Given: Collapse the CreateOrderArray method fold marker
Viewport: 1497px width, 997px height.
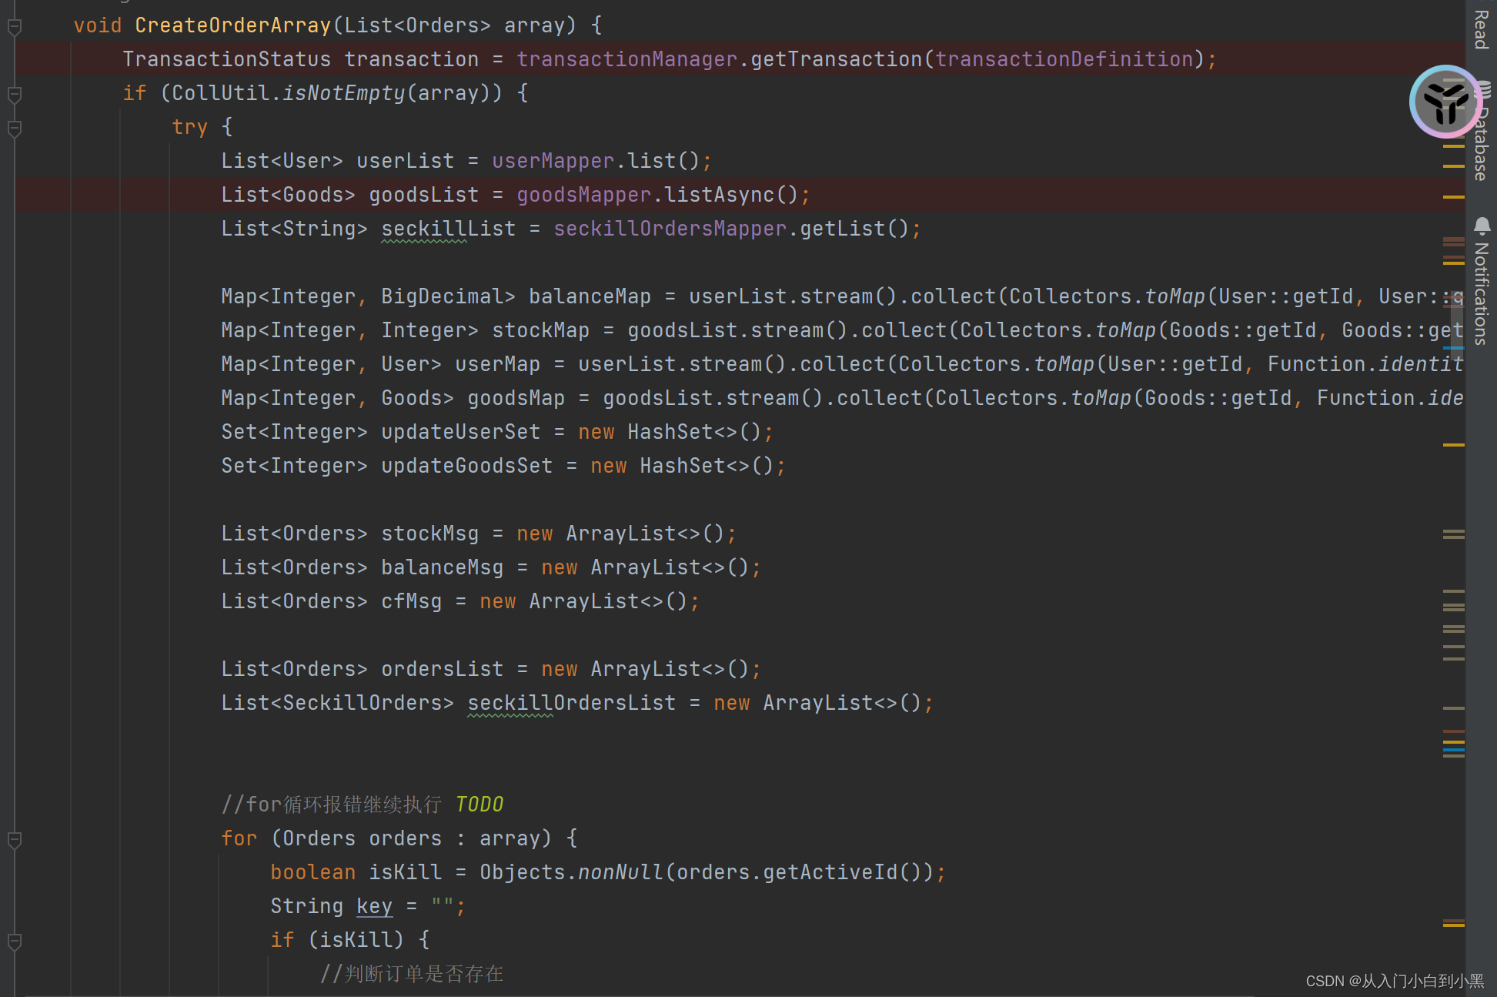Looking at the screenshot, I should 14,27.
